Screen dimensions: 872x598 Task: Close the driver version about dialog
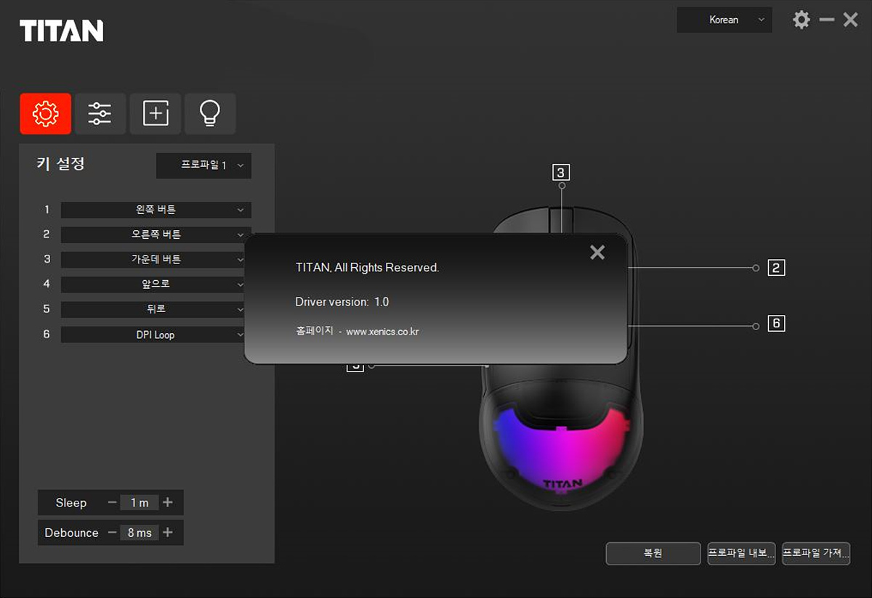click(x=597, y=252)
